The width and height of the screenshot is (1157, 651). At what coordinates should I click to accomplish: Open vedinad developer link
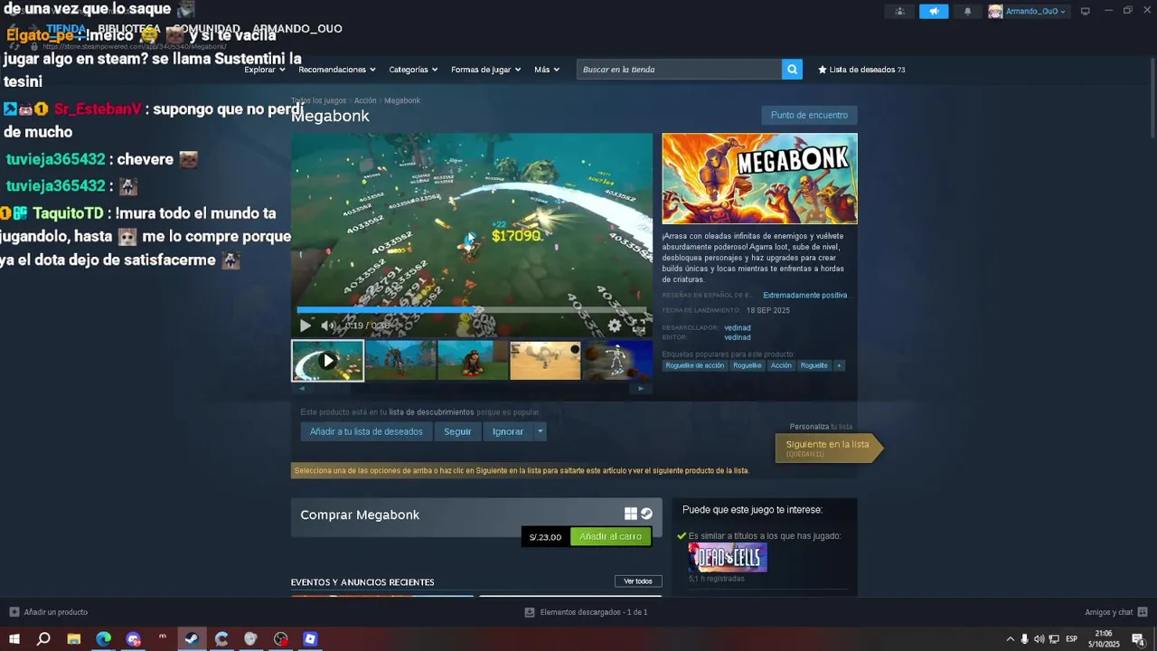point(738,327)
